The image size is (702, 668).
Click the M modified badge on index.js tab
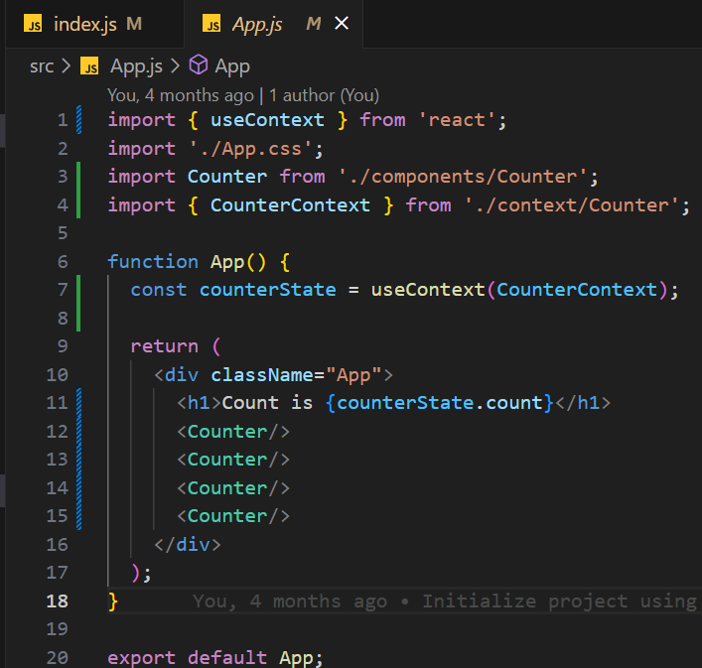(x=134, y=24)
